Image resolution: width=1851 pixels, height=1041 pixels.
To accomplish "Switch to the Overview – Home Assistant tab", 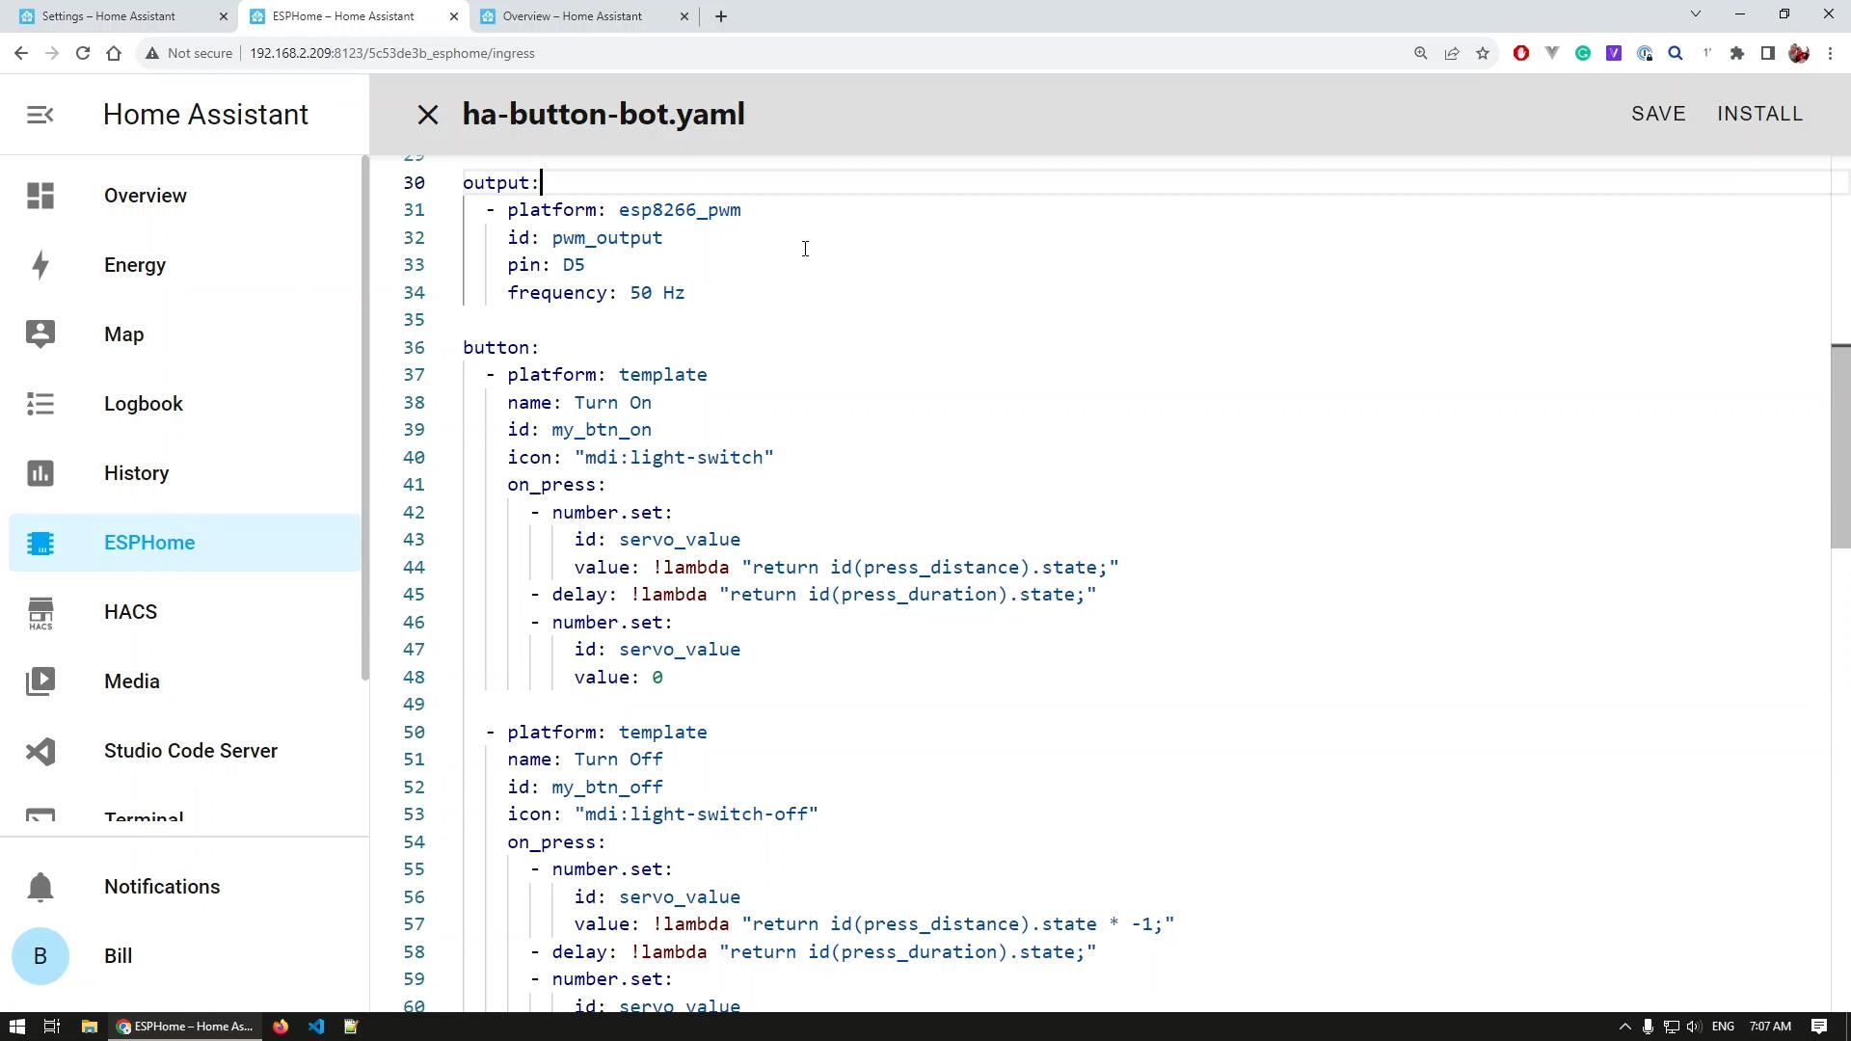I will [572, 16].
